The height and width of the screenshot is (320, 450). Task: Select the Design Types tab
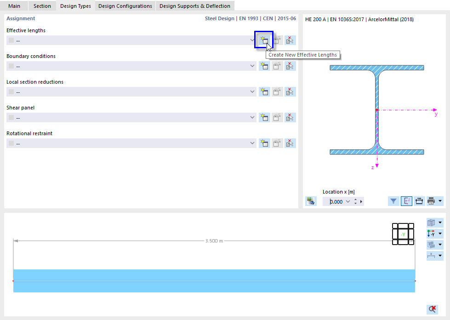point(75,6)
